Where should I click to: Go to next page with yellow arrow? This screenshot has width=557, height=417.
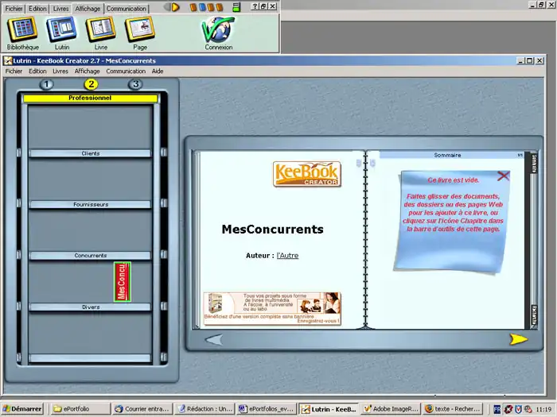click(518, 339)
